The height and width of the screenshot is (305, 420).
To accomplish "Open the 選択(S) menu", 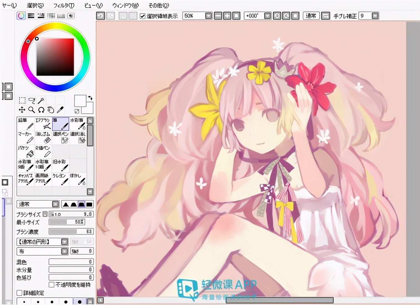I will coord(35,5).
